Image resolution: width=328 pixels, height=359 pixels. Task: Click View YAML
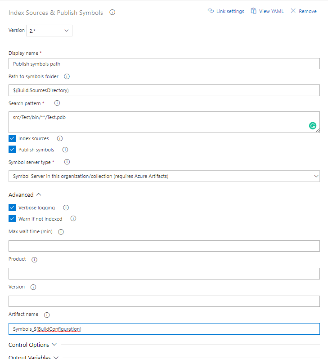[267, 11]
